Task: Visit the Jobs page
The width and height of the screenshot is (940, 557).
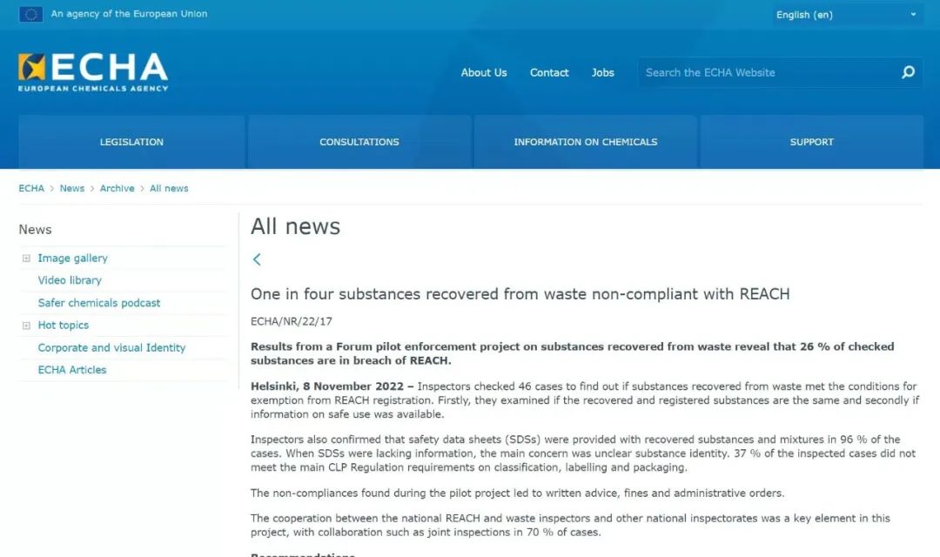Action: coord(602,73)
